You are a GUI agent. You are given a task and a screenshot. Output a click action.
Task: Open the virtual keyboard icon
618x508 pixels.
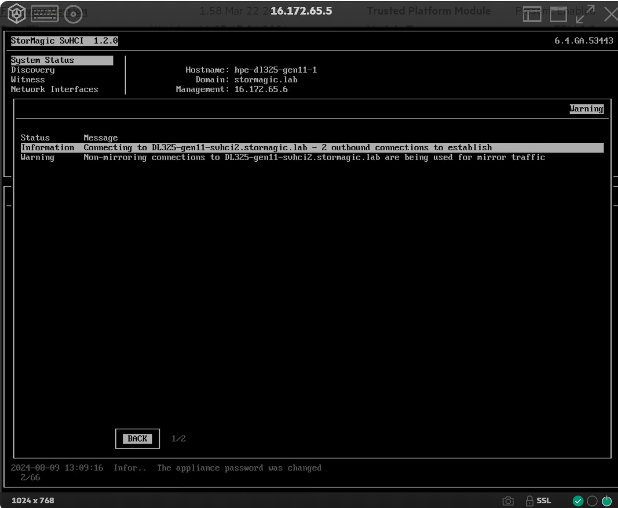[45, 14]
